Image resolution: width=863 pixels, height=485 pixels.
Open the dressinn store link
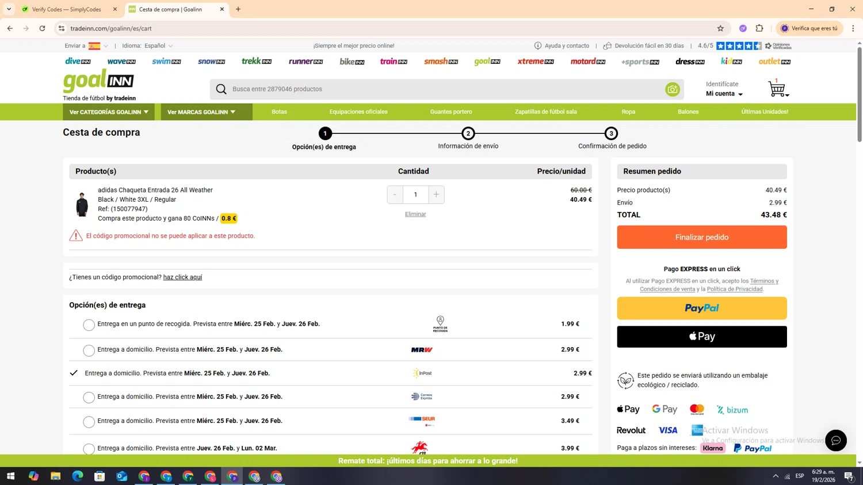(x=690, y=61)
